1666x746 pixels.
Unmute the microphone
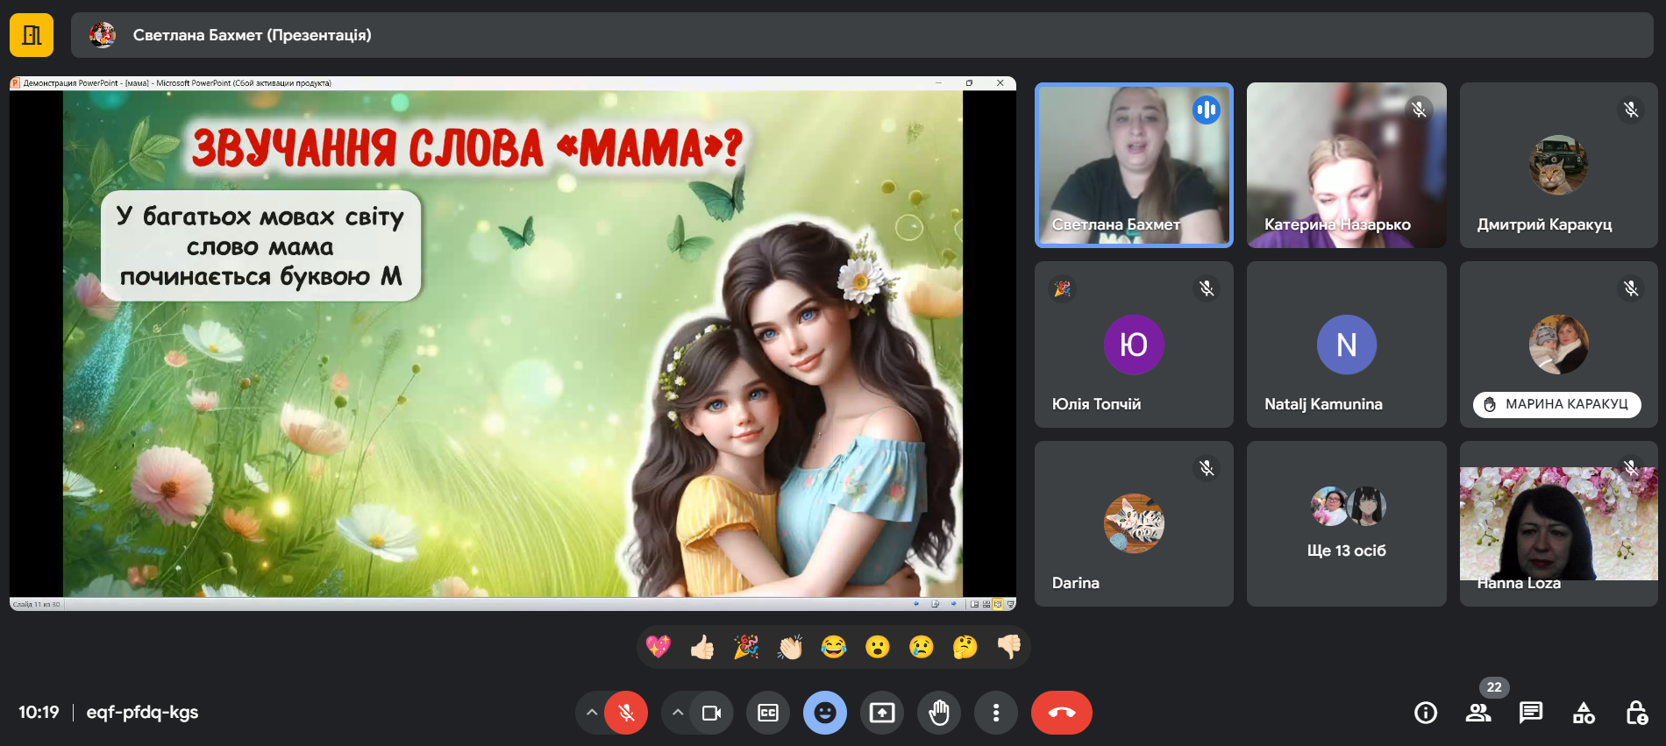tap(626, 713)
